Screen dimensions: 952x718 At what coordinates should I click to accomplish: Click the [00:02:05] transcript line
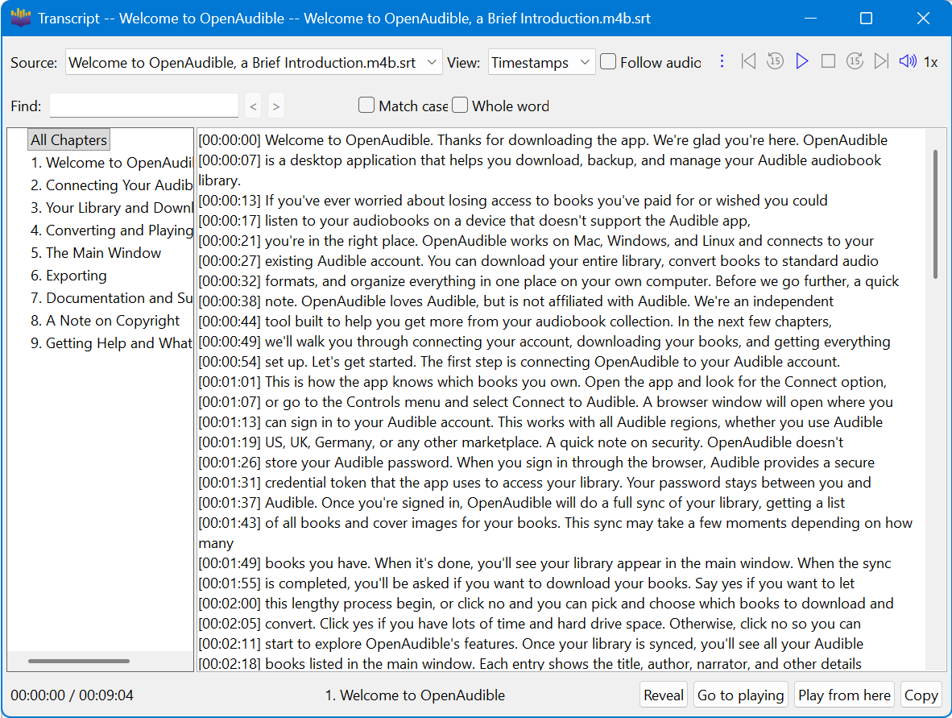[529, 623]
